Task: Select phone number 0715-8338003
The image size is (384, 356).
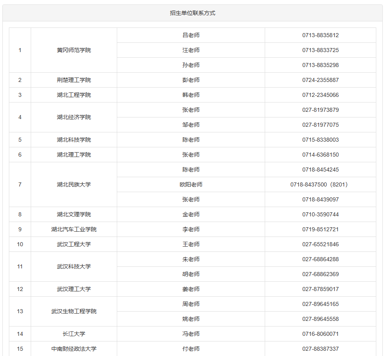Action: point(320,140)
